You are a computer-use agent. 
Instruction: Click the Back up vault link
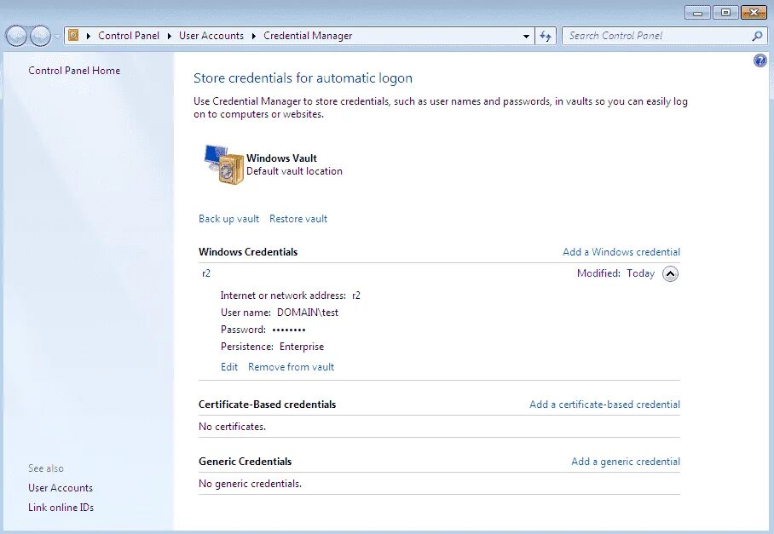point(228,219)
